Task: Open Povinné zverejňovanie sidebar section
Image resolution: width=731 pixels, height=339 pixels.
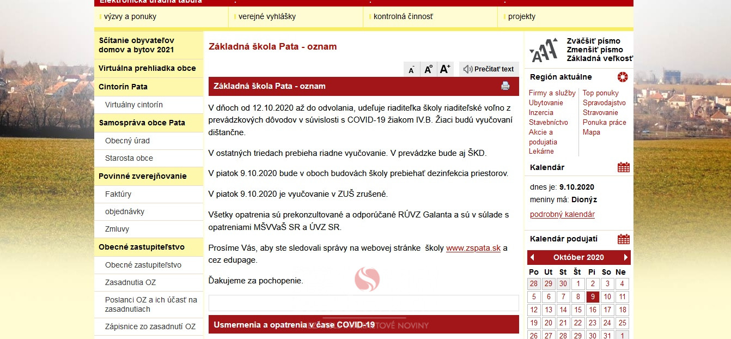Action: pos(149,176)
